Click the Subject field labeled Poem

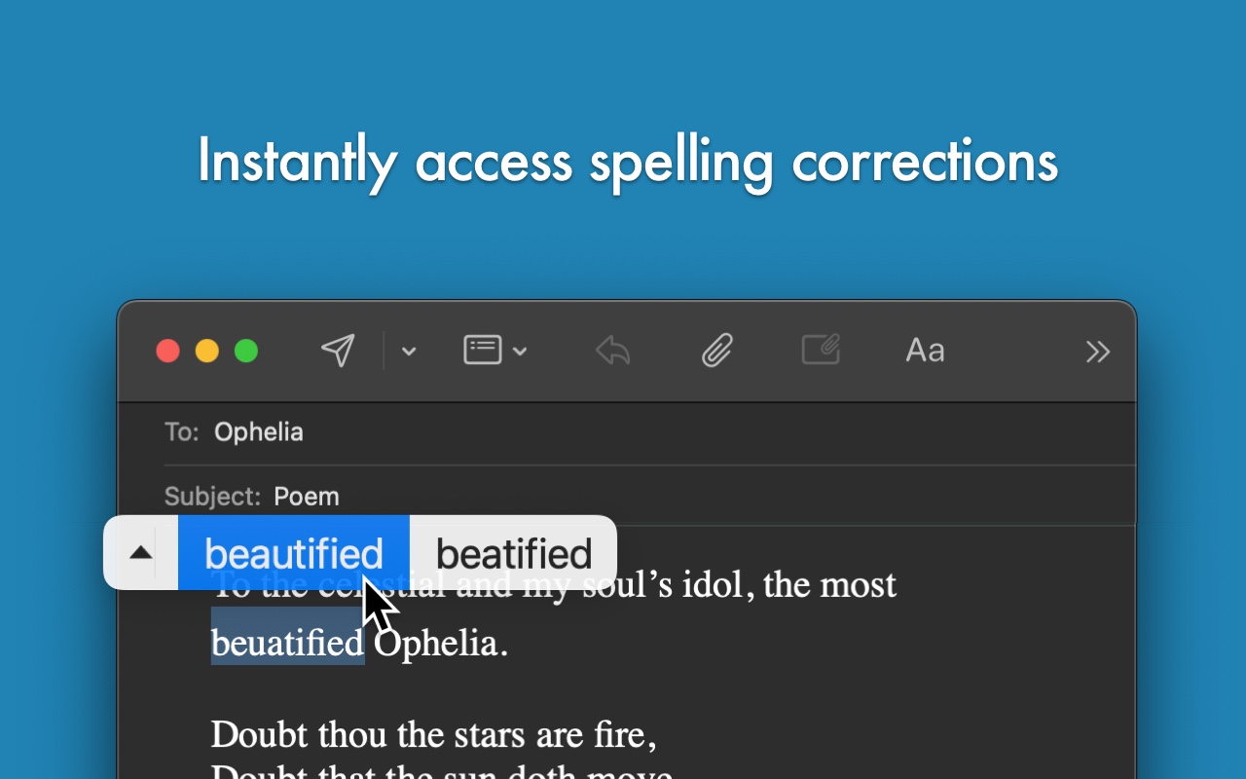click(x=307, y=496)
